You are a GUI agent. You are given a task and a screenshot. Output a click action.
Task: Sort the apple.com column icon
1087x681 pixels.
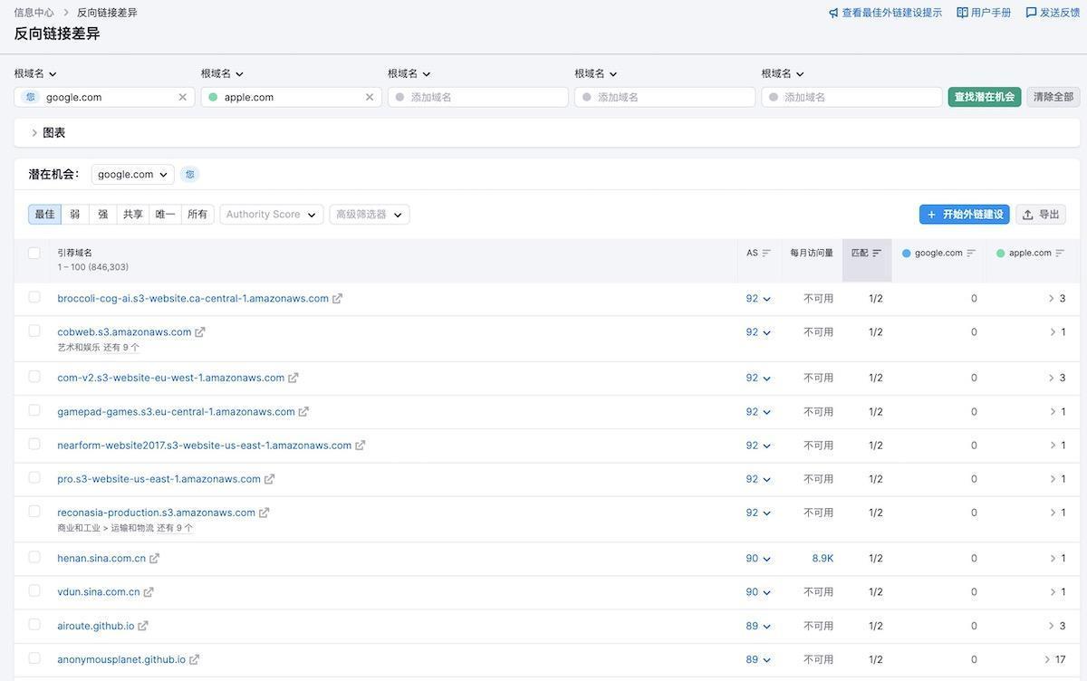pos(1060,254)
